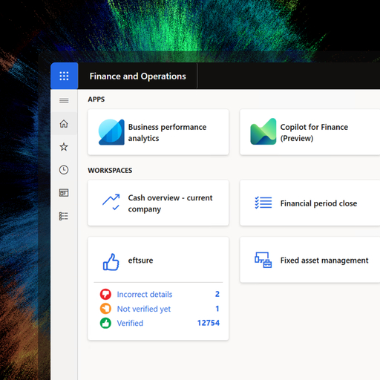380x380 pixels.
Task: Click the Not verified yet count 1
Action: [217, 309]
